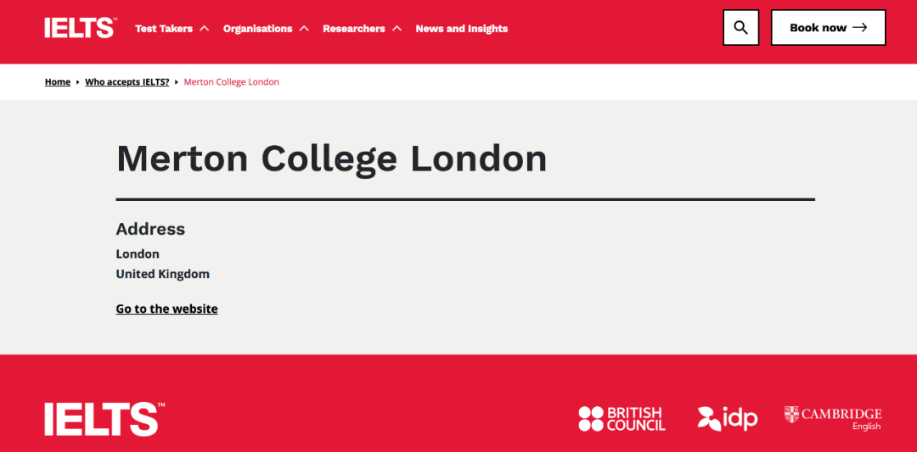Click the IELTS logo in header
The height and width of the screenshot is (452, 917).
click(x=81, y=28)
